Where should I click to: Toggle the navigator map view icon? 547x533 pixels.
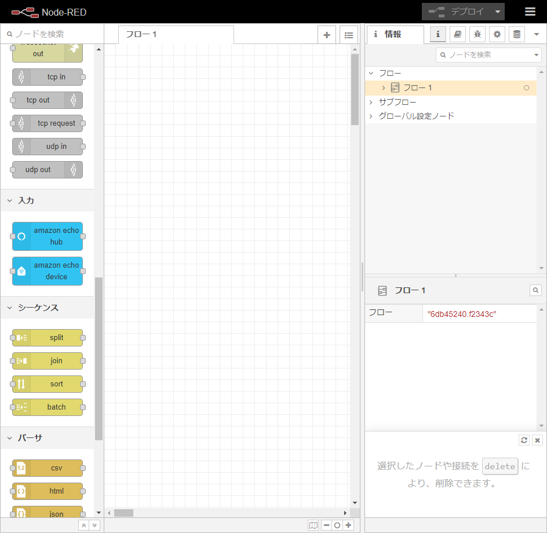313,525
